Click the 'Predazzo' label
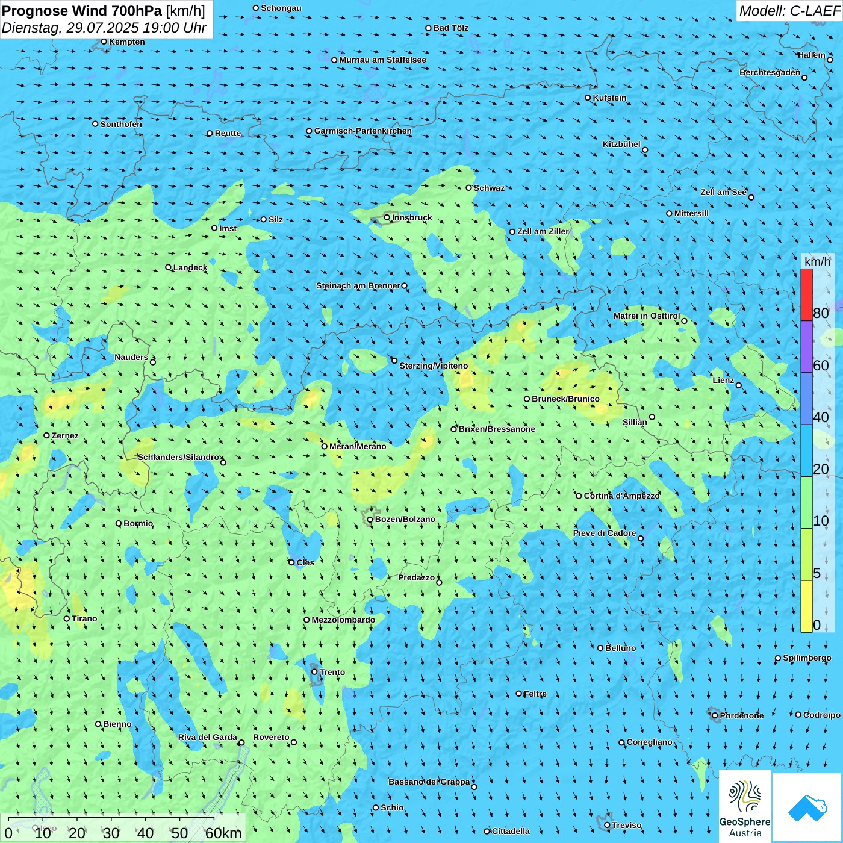 (x=416, y=577)
